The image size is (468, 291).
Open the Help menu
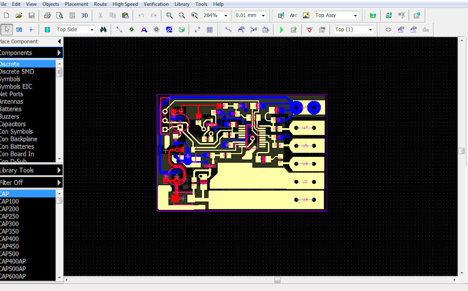coord(218,4)
